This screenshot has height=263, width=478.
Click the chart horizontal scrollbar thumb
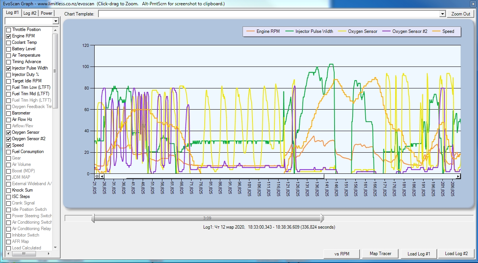point(214,176)
